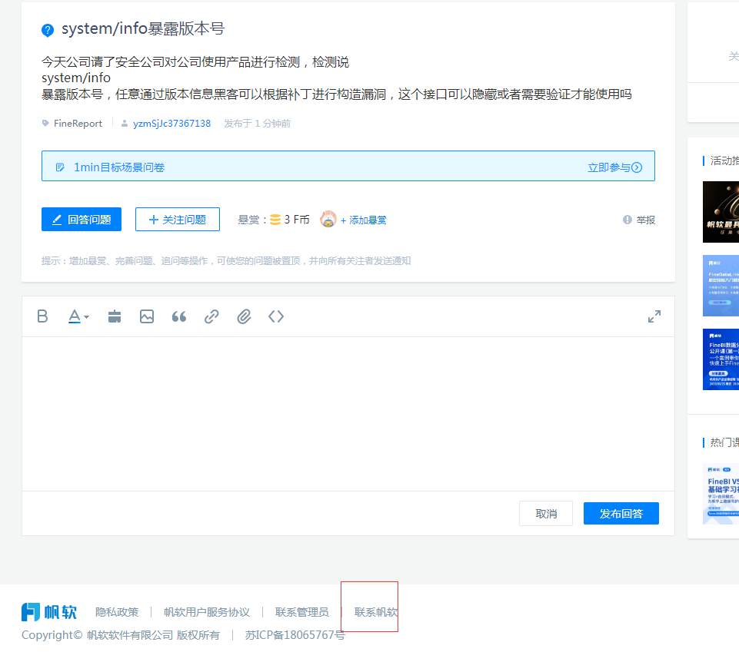This screenshot has height=652, width=739.
Task: Click the 发布于 1 分钟前 timestamp
Action: tap(258, 124)
